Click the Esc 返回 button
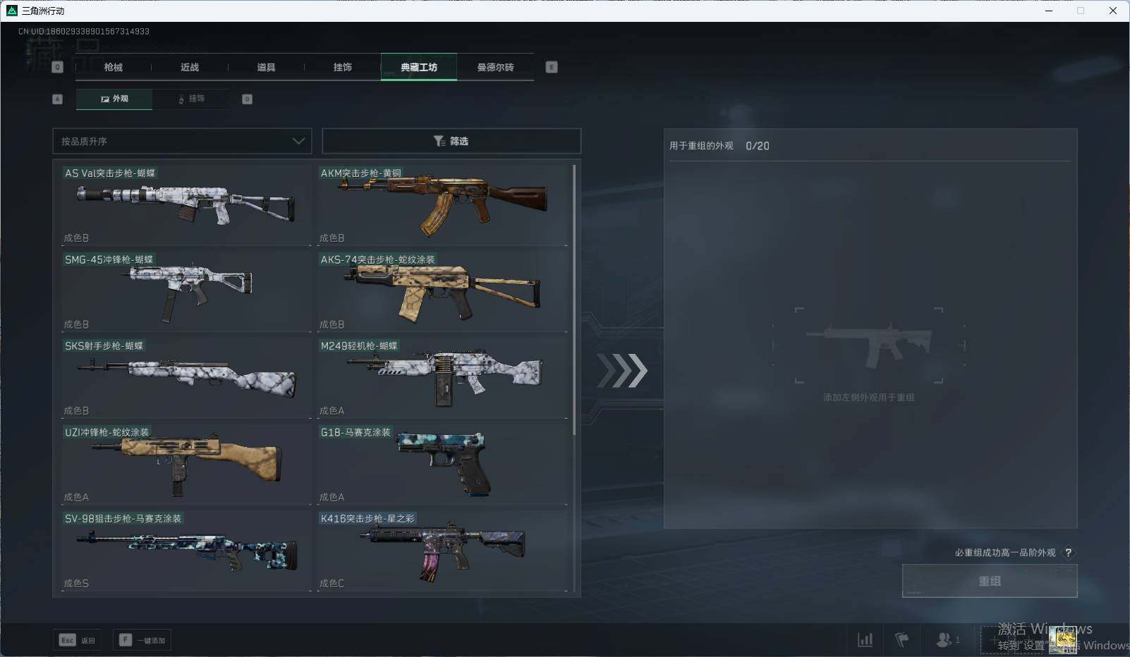The width and height of the screenshot is (1130, 657). [77, 640]
